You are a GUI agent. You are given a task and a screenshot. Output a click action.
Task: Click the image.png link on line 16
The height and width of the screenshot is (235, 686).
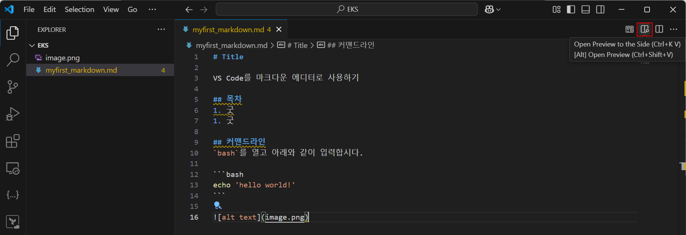coord(285,217)
